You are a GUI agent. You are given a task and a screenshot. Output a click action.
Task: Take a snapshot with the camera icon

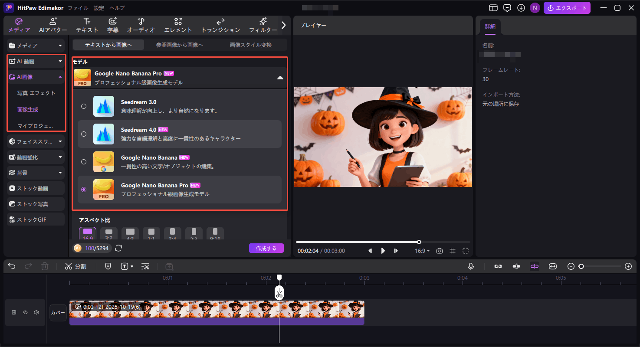tap(440, 251)
